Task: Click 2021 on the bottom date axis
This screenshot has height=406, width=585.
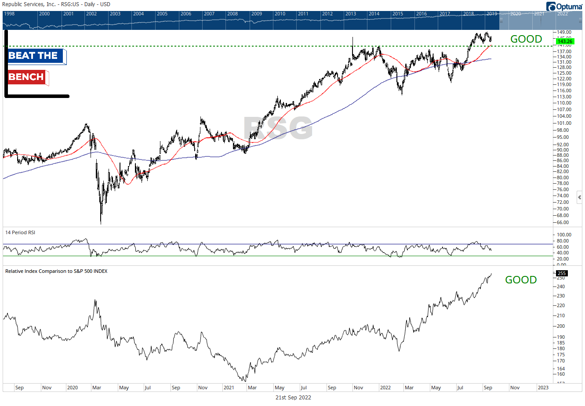Action: (x=229, y=388)
